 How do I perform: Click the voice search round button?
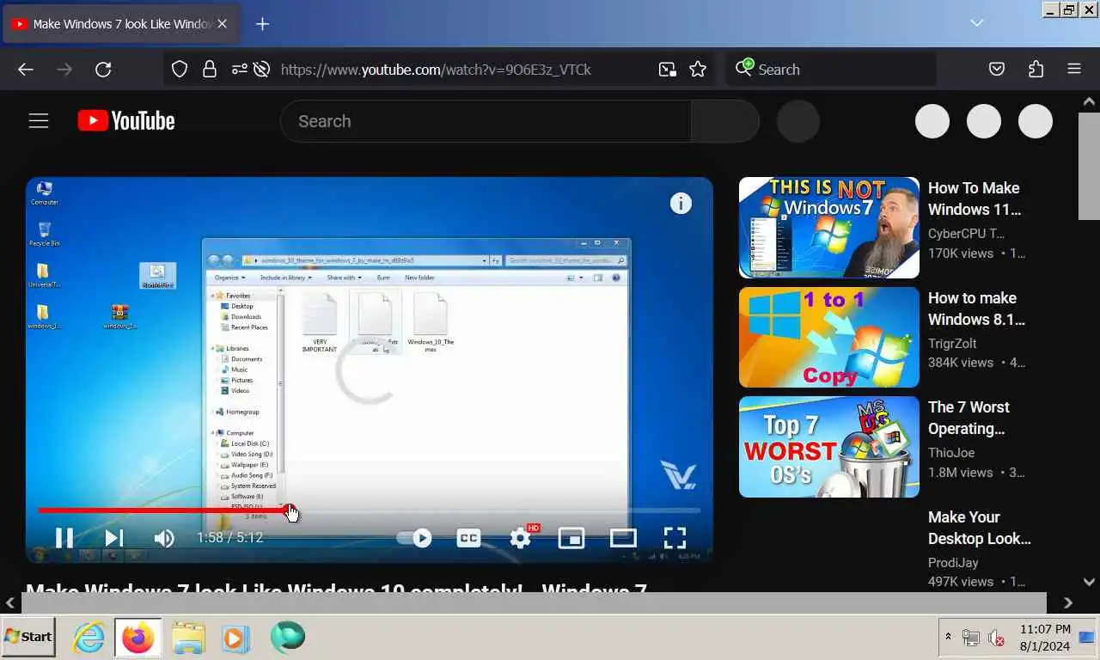(798, 121)
